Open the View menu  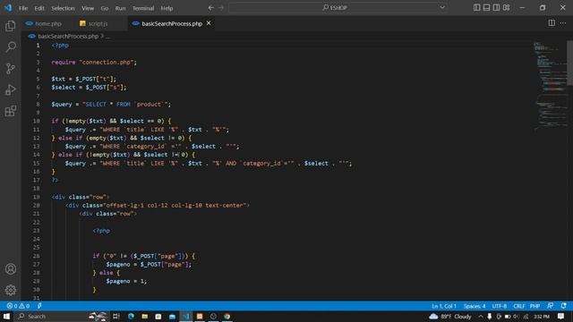coord(88,8)
